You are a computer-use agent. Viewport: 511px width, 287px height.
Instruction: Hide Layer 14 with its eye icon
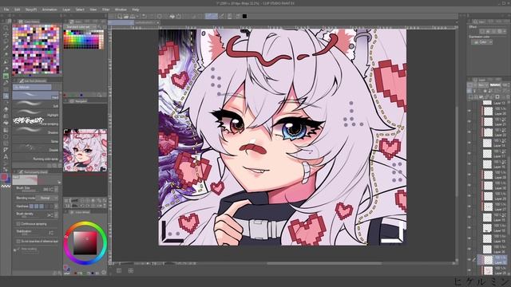(x=469, y=143)
